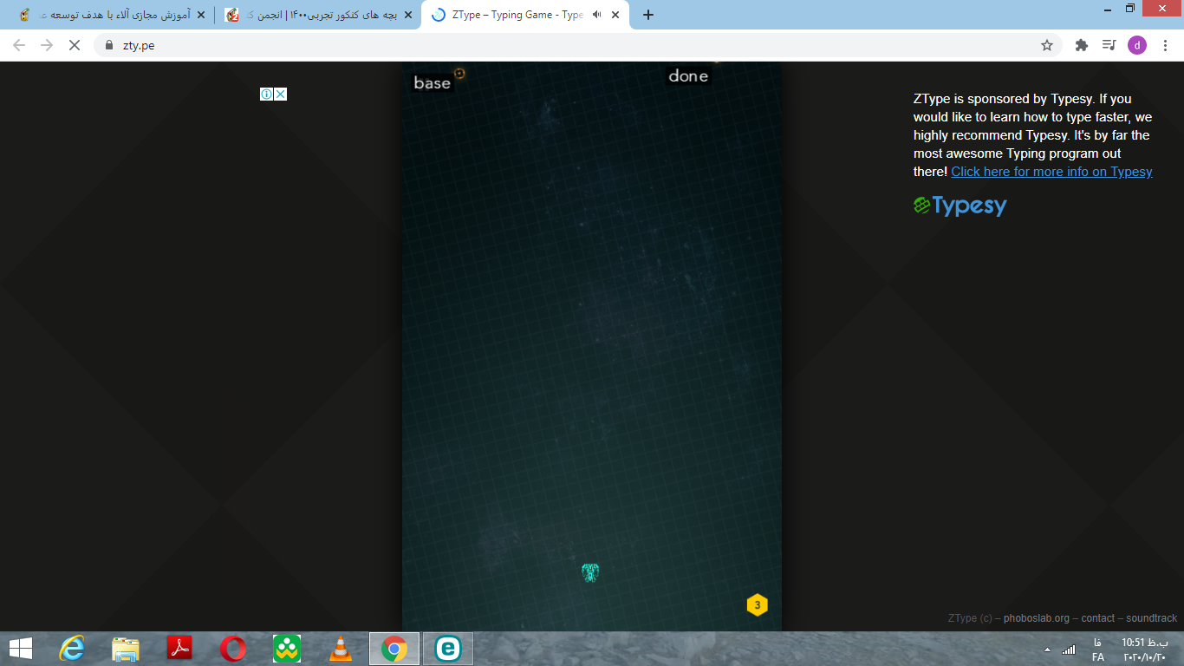Click the Typesy logo

(x=960, y=206)
